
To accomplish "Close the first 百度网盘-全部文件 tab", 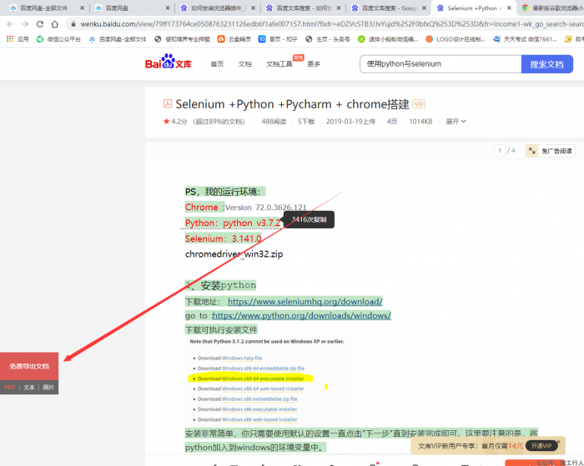I will (82, 8).
